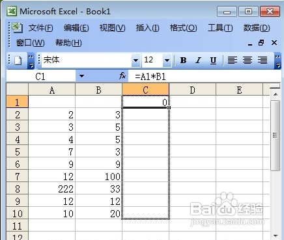284x240 pixels.
Task: Click the Name Box showing C1
Action: pos(41,76)
